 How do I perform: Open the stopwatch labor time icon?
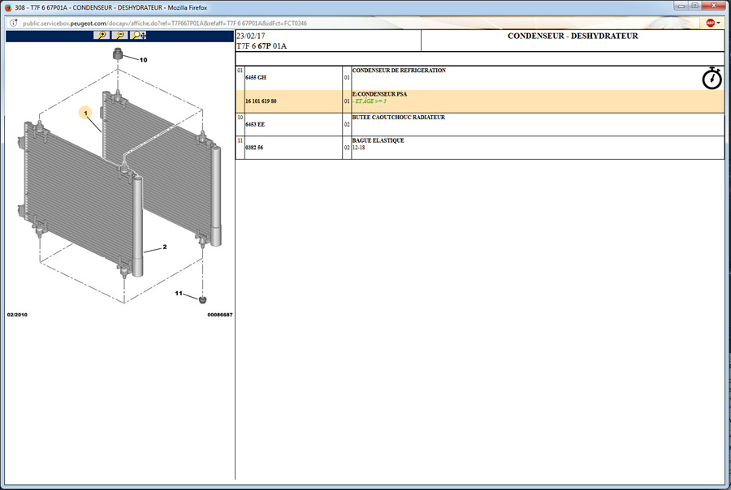[x=712, y=78]
